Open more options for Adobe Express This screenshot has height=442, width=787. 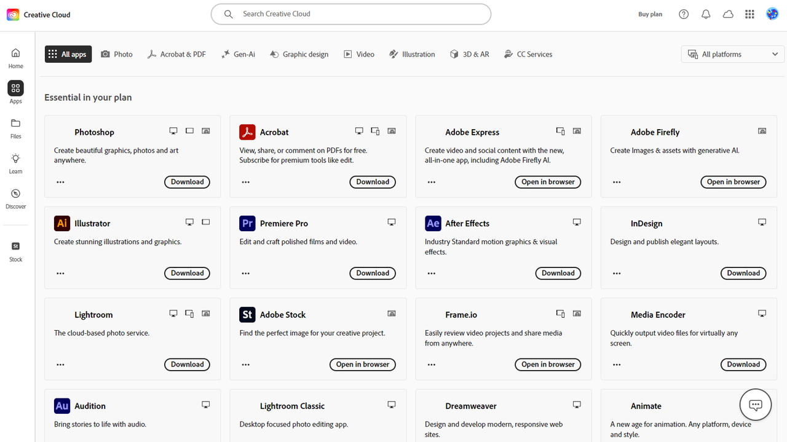point(432,182)
